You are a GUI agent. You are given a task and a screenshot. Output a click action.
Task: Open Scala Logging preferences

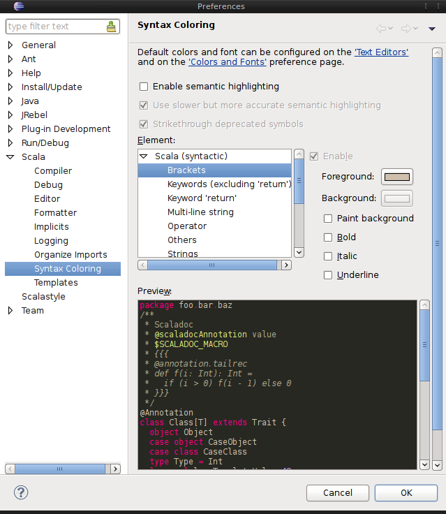click(x=51, y=241)
